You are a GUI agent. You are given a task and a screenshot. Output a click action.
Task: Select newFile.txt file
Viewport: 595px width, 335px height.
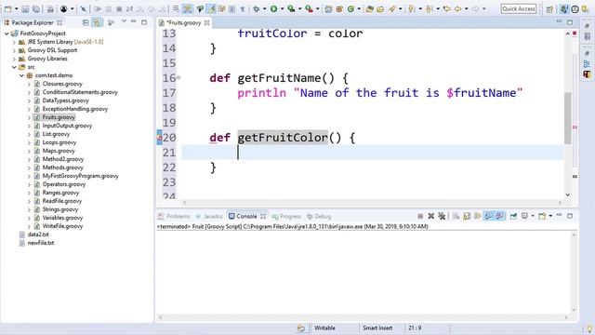point(41,243)
